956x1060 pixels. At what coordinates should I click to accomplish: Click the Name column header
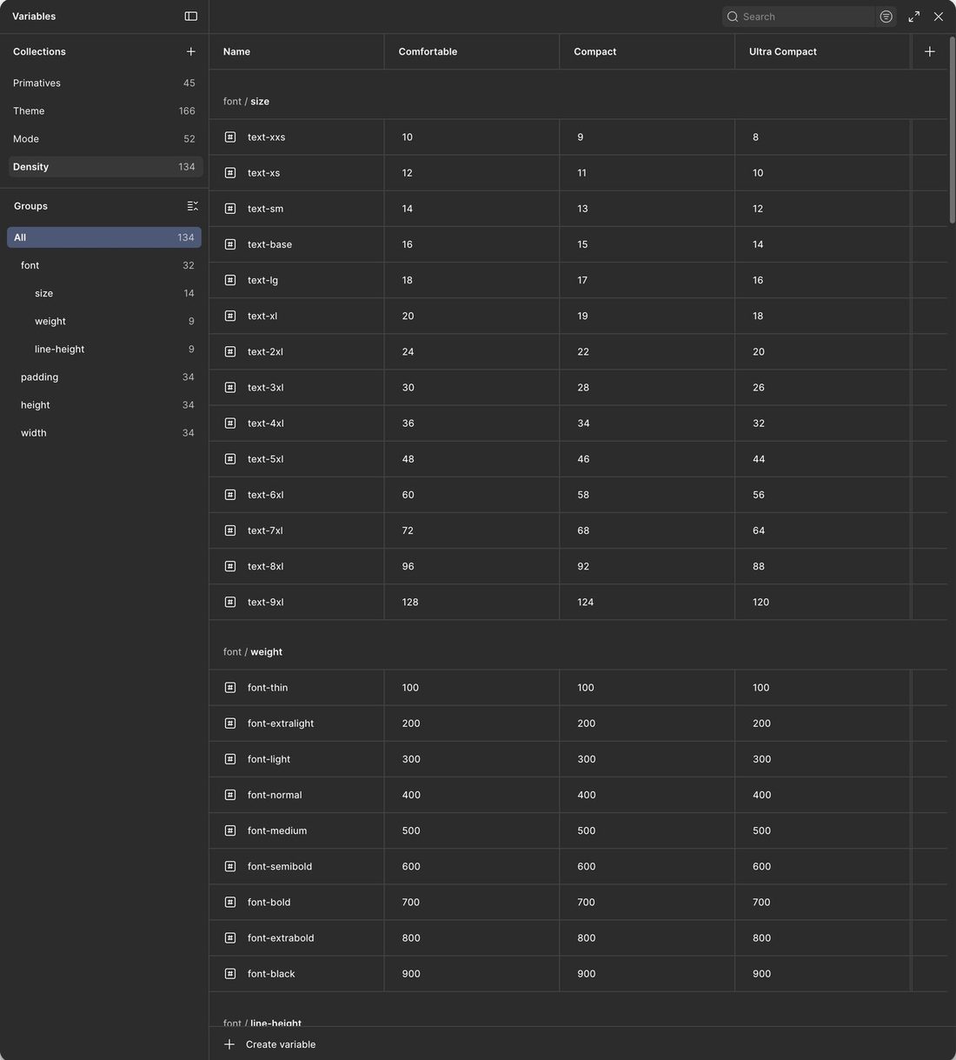[296, 51]
